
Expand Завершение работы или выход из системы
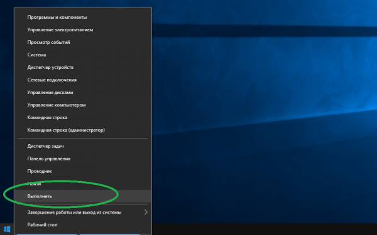tap(83, 212)
